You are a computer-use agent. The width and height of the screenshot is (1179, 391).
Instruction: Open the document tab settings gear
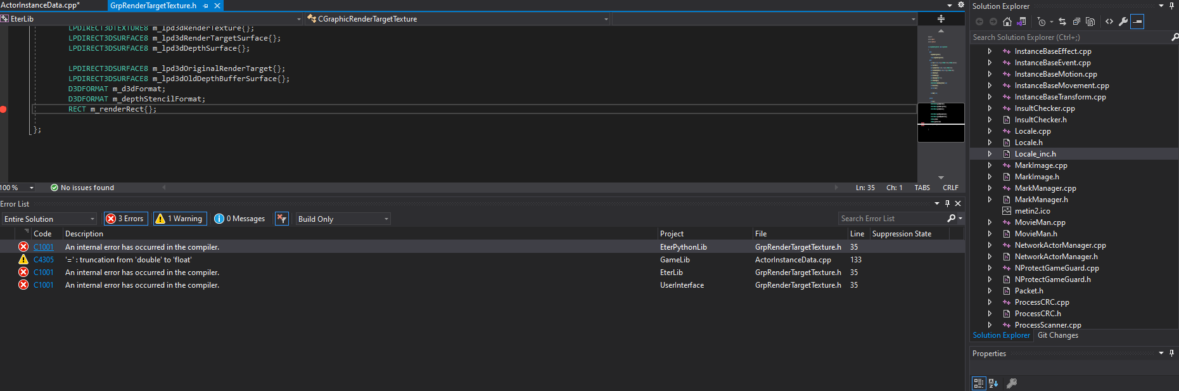960,5
